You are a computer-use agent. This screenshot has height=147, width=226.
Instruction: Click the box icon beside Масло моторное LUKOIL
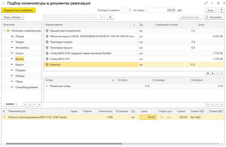(47, 36)
